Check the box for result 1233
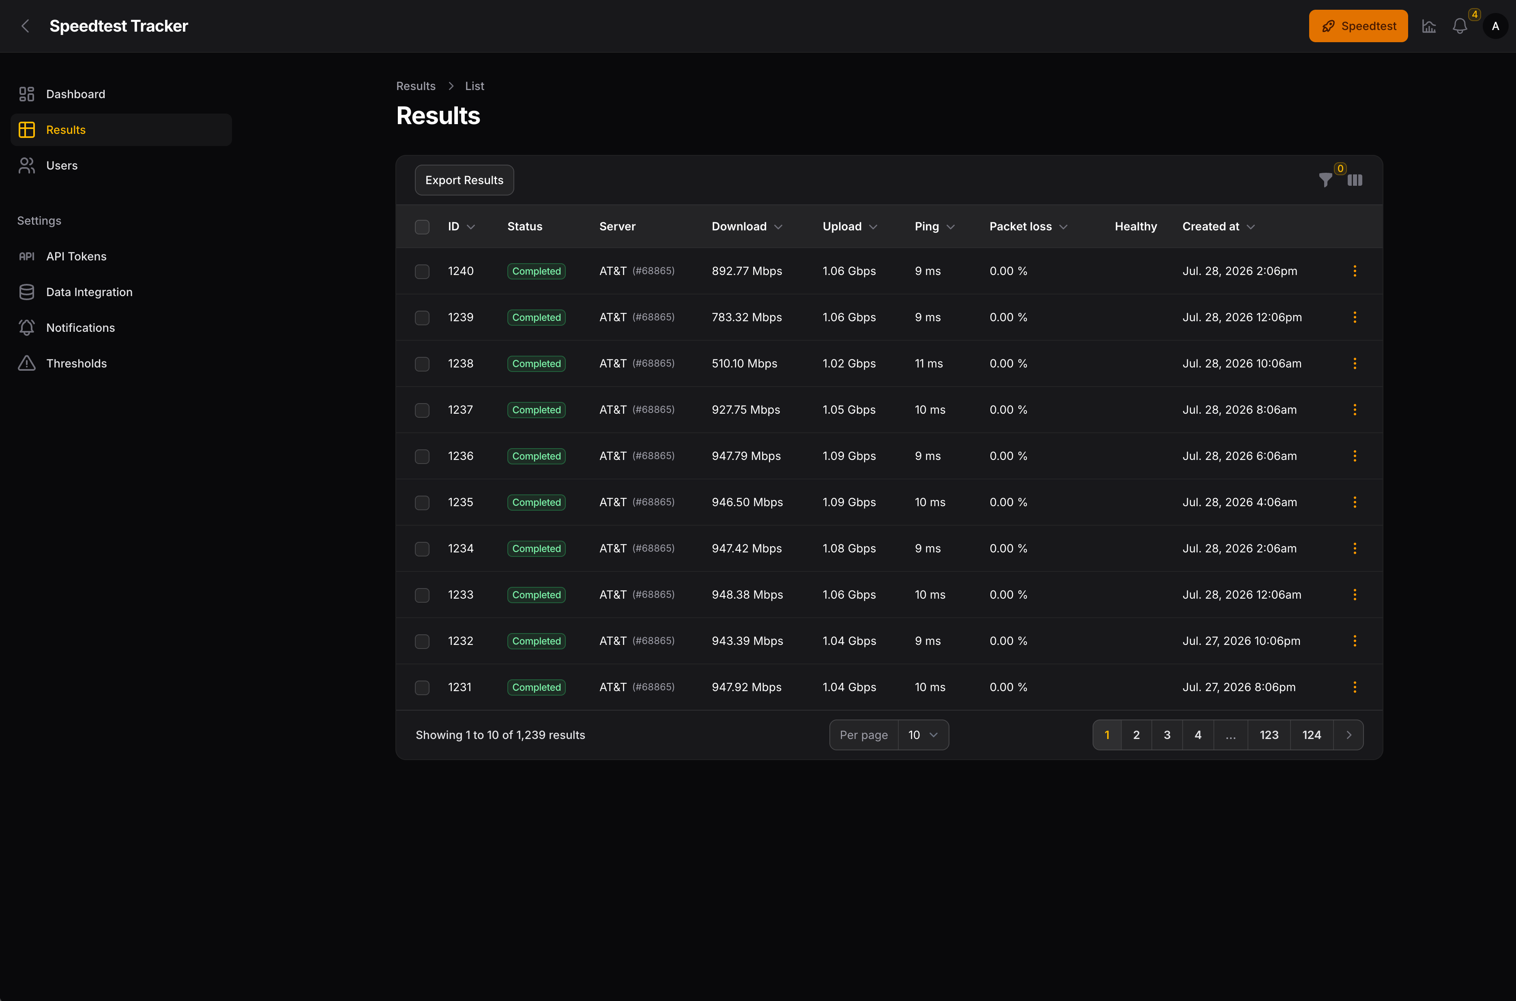 (422, 595)
